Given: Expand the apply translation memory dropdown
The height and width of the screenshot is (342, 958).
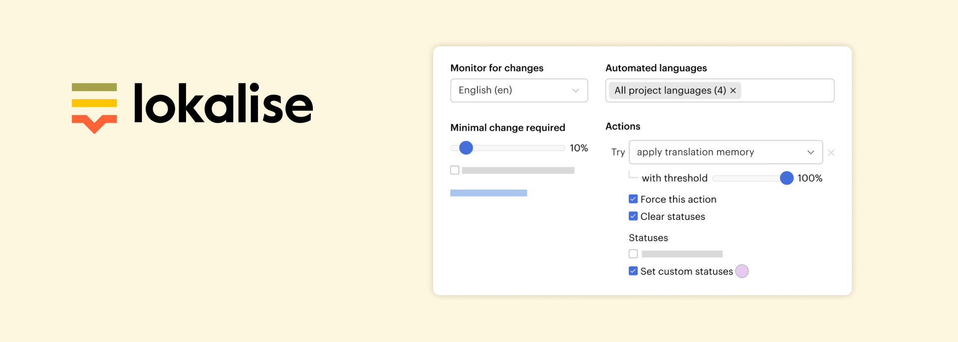Looking at the screenshot, I should [x=725, y=152].
